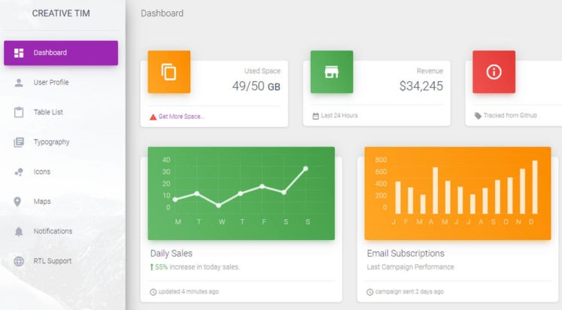This screenshot has height=310, width=562.
Task: Click the Dashboard title in the header
Action: click(x=162, y=14)
